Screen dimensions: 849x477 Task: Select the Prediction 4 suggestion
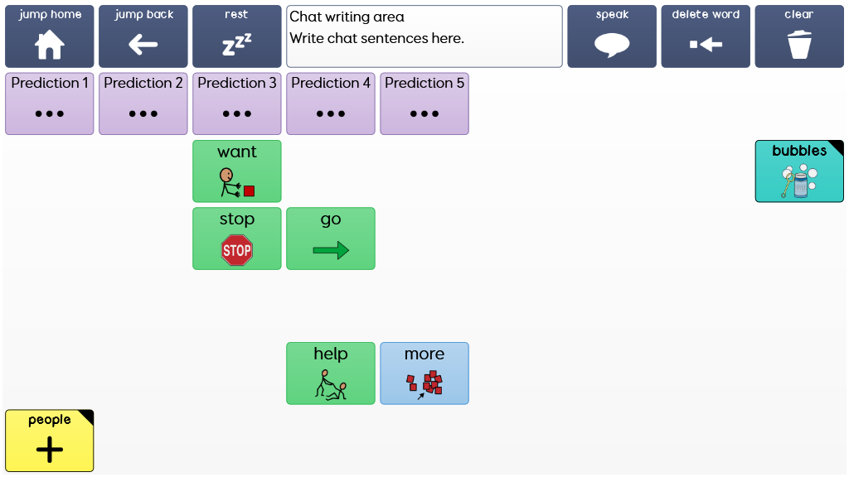pos(330,104)
